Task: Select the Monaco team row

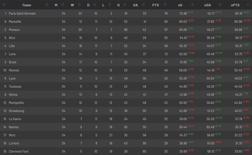Action: click(x=126, y=30)
